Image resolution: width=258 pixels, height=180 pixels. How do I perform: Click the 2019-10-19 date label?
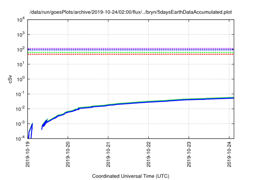[x=28, y=154]
